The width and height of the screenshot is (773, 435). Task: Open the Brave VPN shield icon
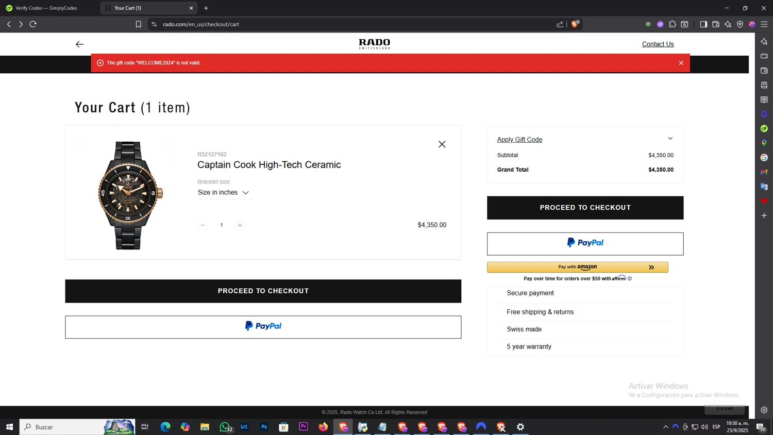tap(740, 24)
